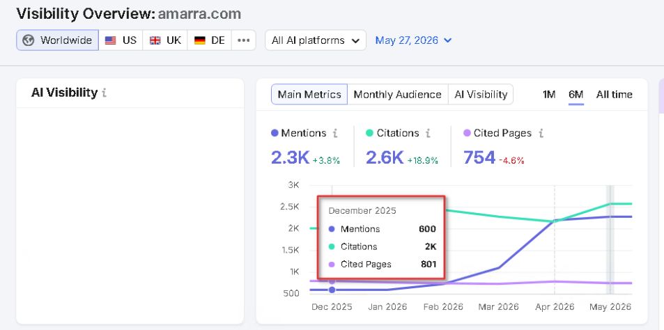Click AI Visibility panel info icon
Screen dimensions: 664x330
(x=105, y=93)
